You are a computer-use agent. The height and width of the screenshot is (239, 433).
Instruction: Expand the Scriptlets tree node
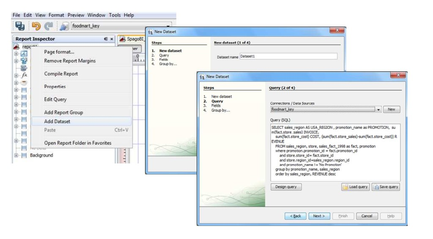(x=16, y=82)
